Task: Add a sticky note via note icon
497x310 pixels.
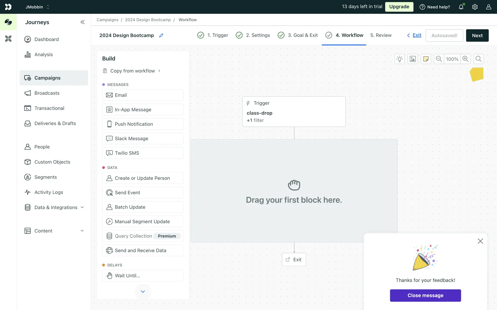Action: [426, 59]
